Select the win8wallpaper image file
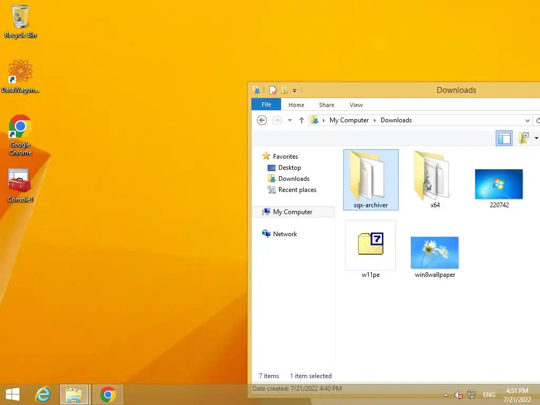Viewport: 540px width, 405px height. coord(435,257)
